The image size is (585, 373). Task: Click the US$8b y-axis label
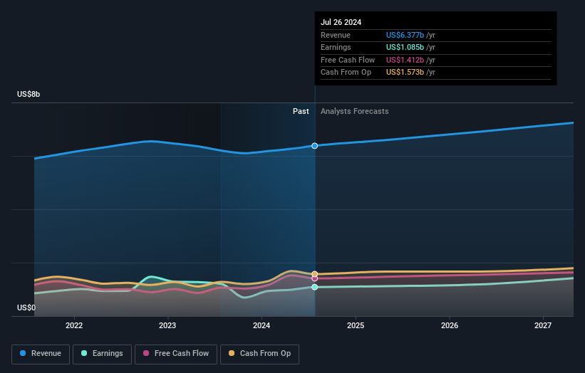coord(29,94)
